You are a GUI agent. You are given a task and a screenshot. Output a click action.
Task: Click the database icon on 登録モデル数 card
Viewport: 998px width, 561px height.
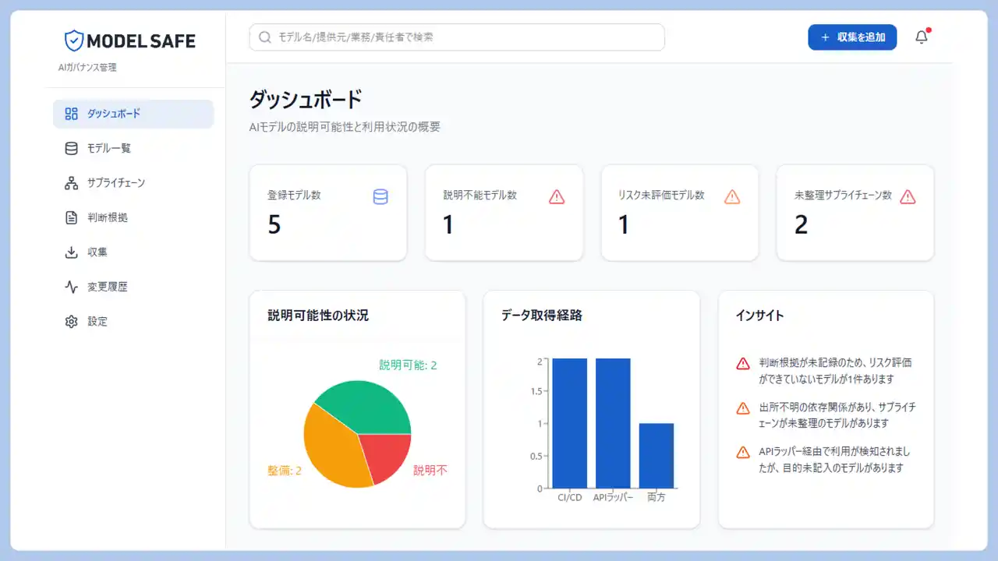coord(380,197)
